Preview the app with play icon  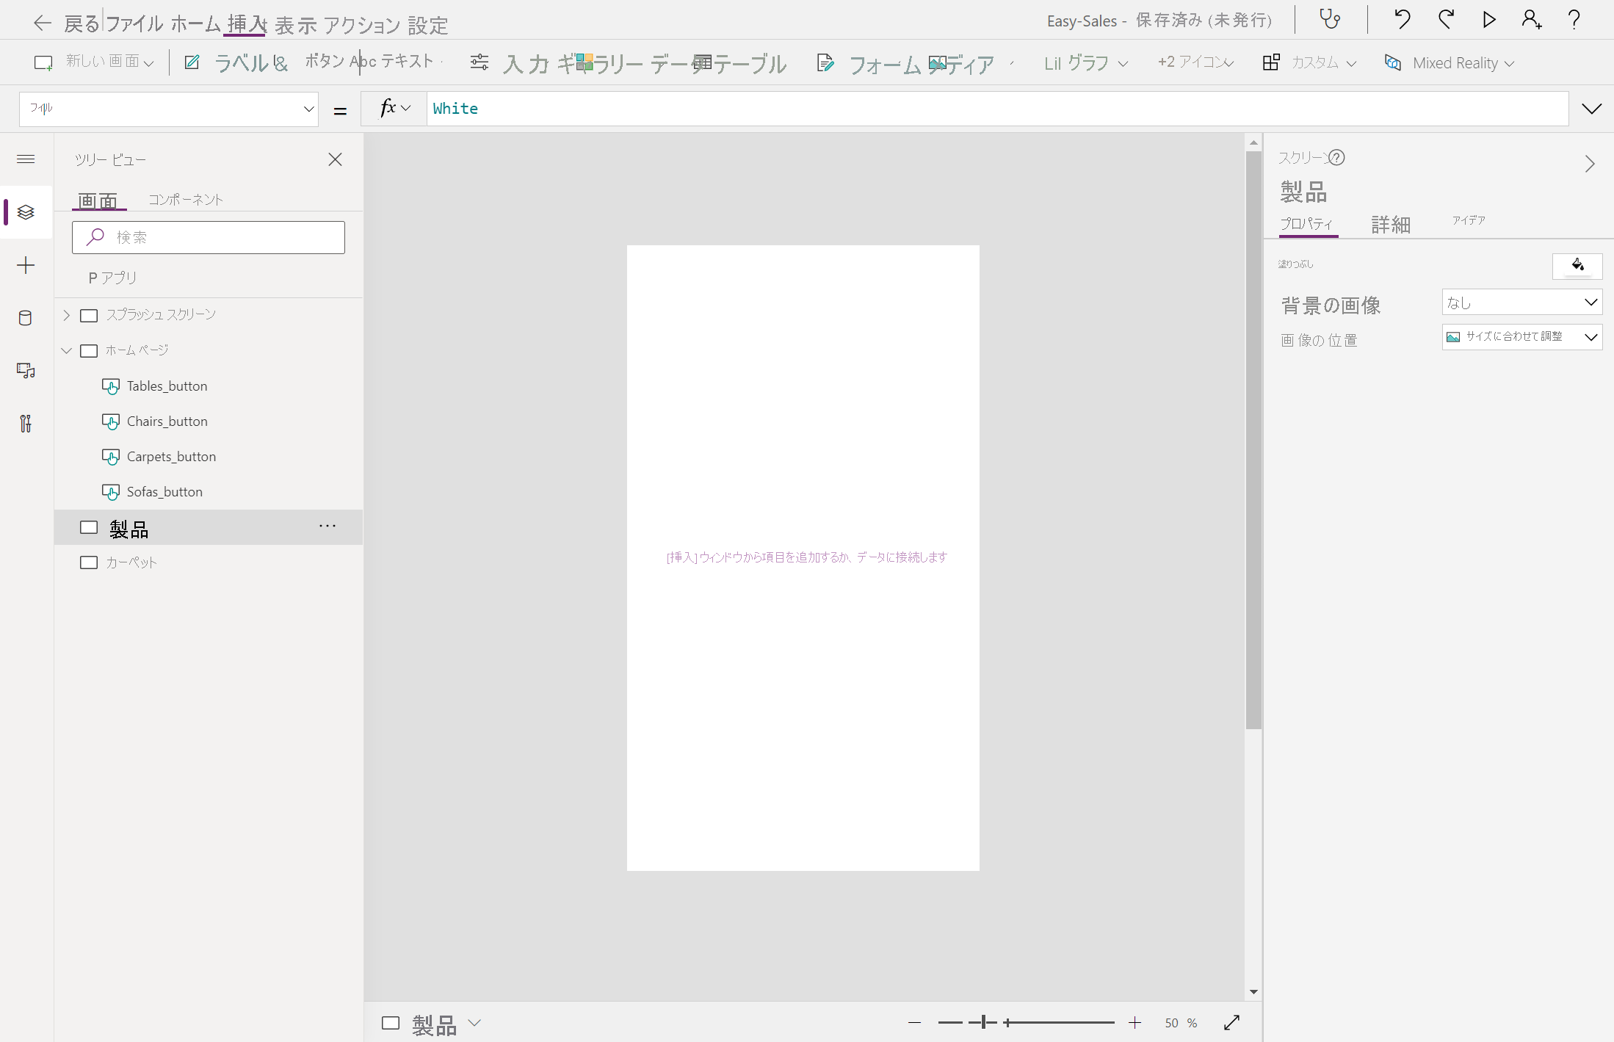(1489, 19)
